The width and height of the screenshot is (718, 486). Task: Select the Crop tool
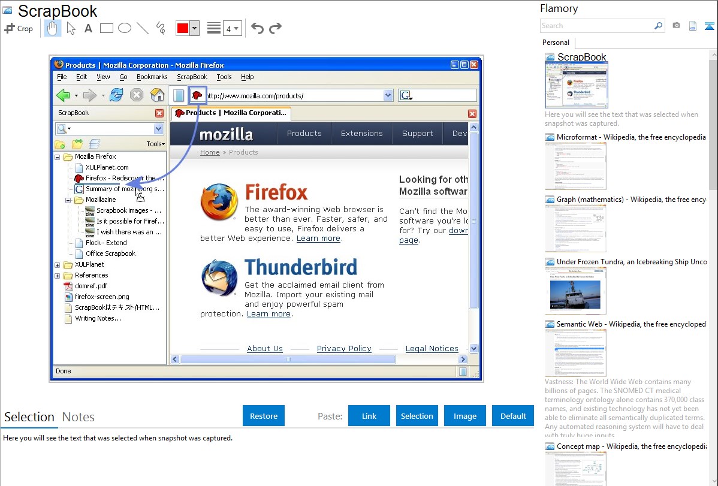pos(19,28)
